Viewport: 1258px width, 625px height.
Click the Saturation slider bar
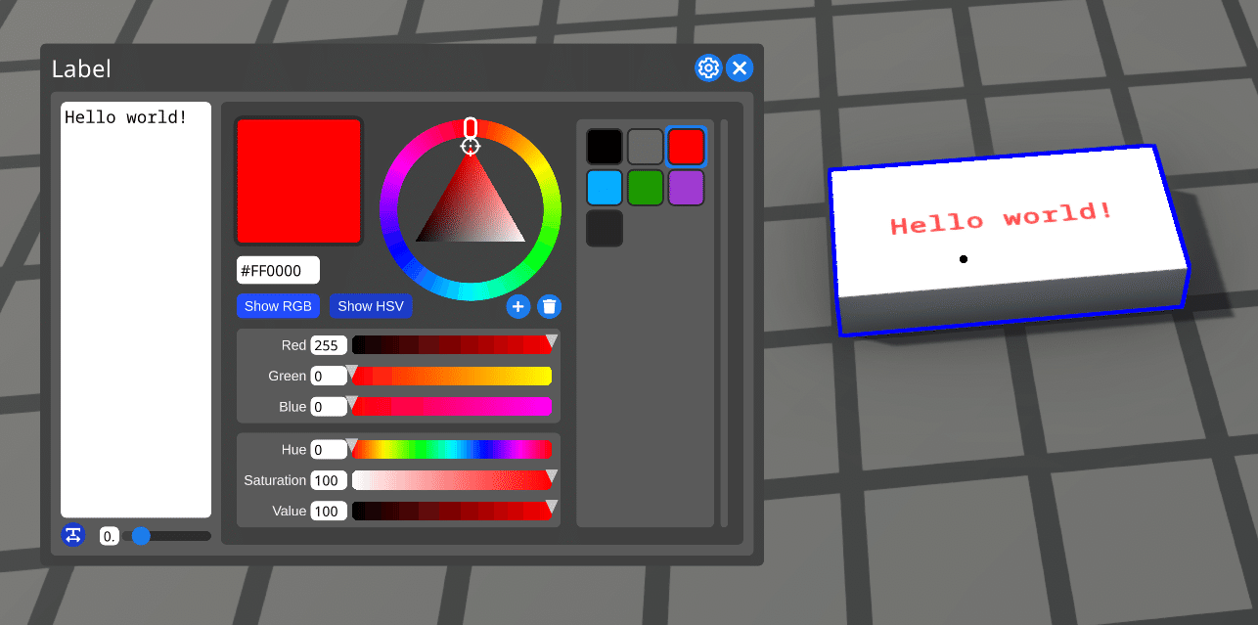[x=452, y=480]
